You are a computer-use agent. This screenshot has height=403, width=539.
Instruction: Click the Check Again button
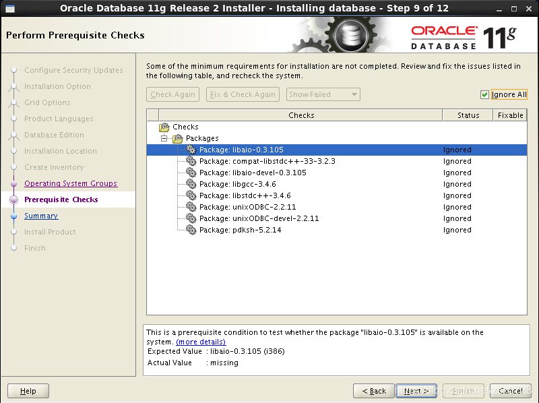point(173,94)
